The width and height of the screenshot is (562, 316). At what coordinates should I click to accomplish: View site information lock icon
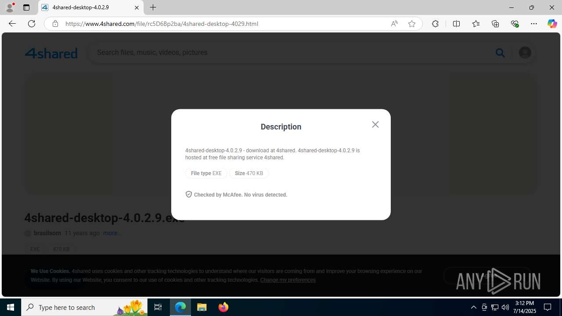click(x=55, y=24)
